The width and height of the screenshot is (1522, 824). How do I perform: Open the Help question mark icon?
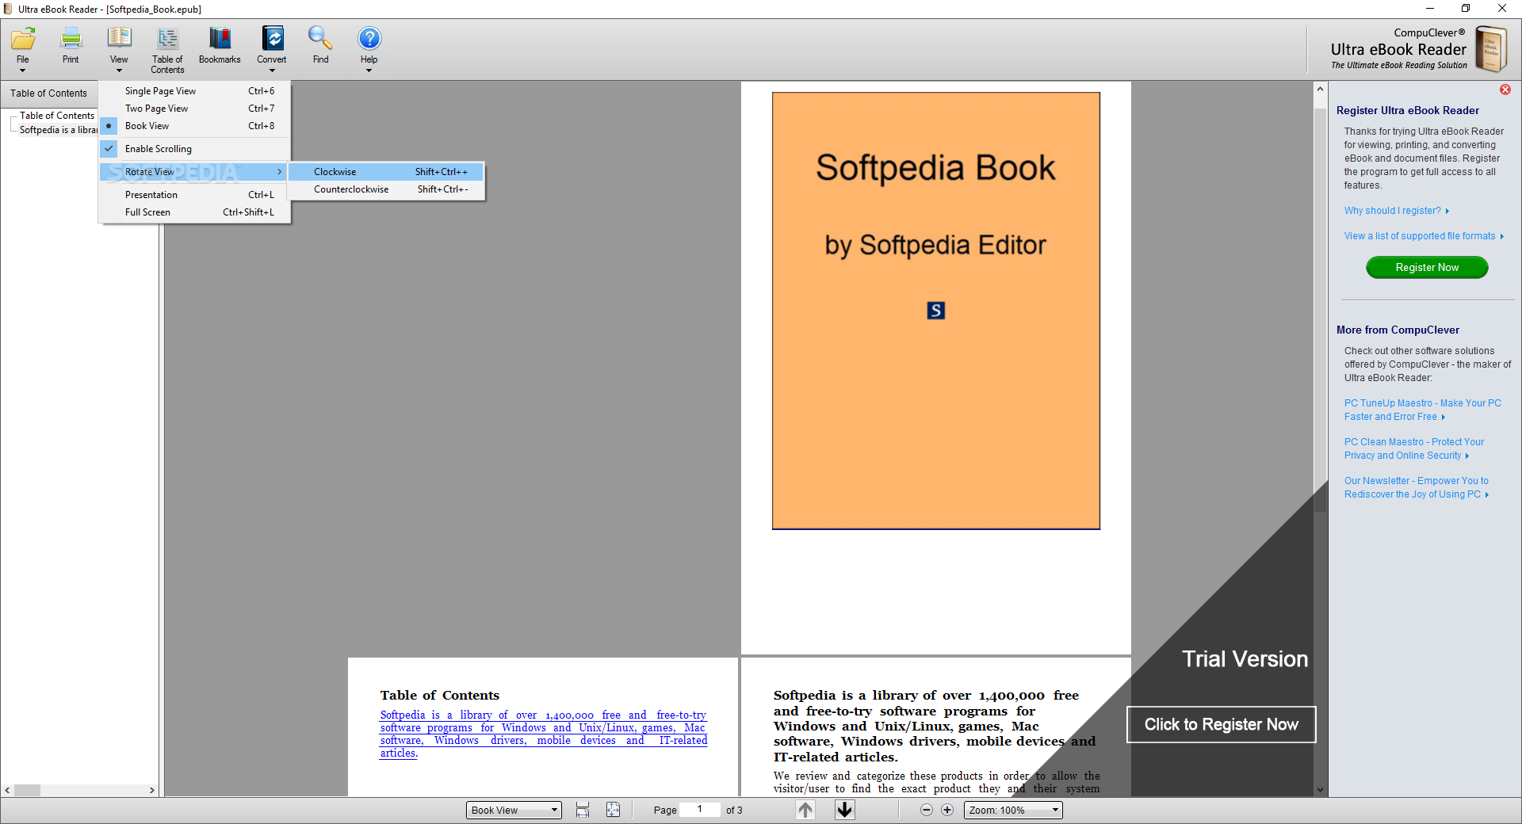click(x=369, y=39)
